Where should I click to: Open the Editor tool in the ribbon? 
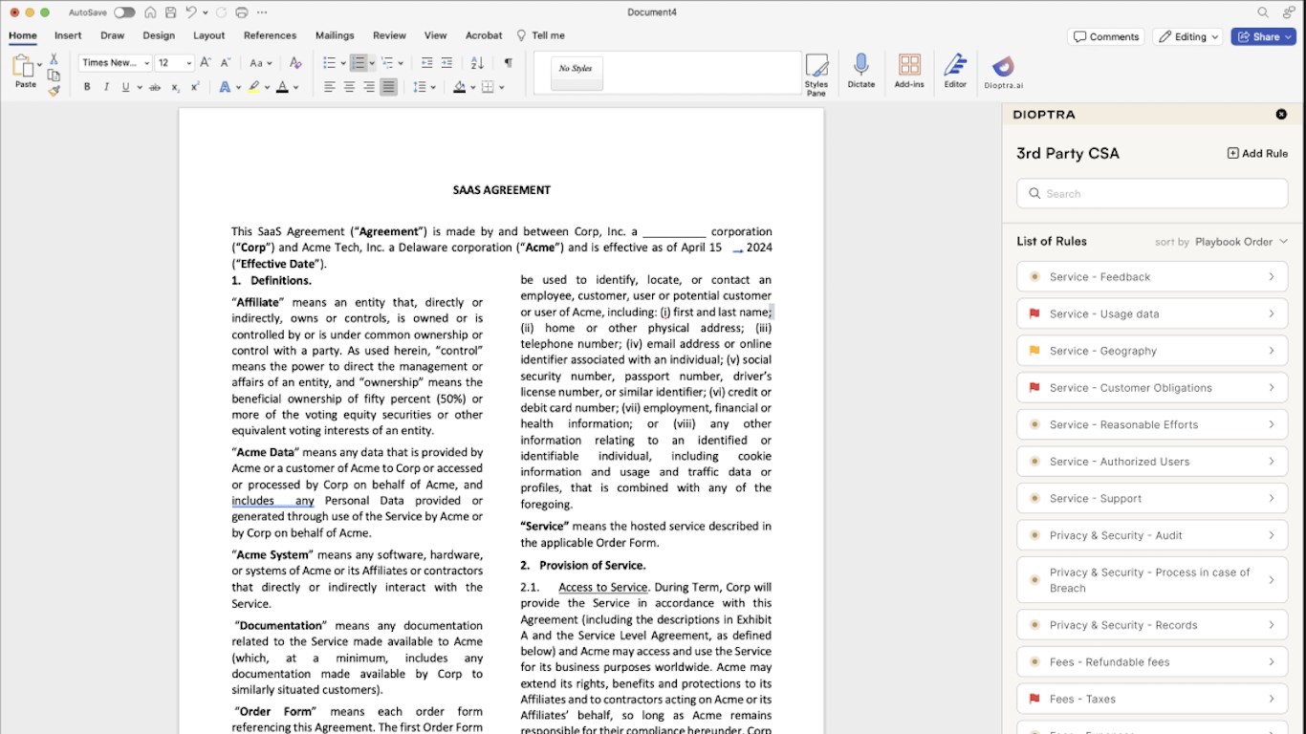[955, 72]
